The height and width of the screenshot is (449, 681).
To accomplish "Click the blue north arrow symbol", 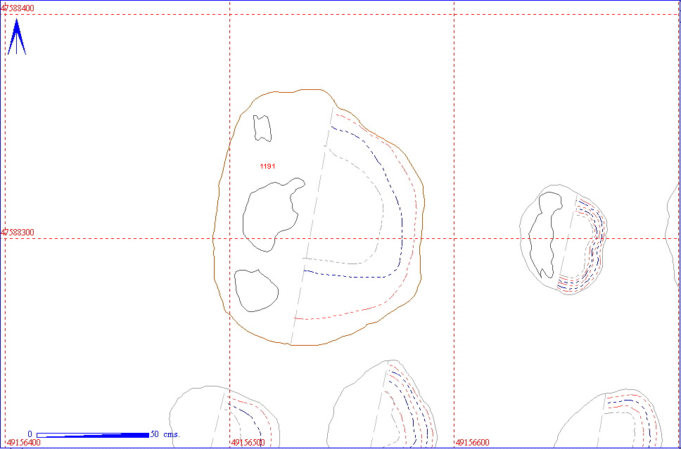I will (x=16, y=37).
